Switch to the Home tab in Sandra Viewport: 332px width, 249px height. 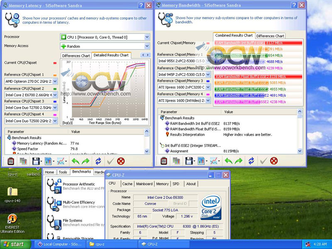(x=49, y=172)
